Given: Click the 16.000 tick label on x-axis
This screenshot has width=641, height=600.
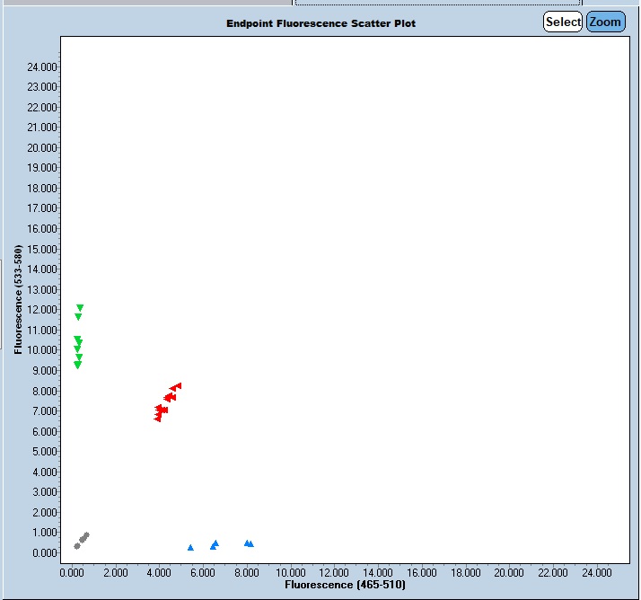Looking at the screenshot, I should click(422, 571).
